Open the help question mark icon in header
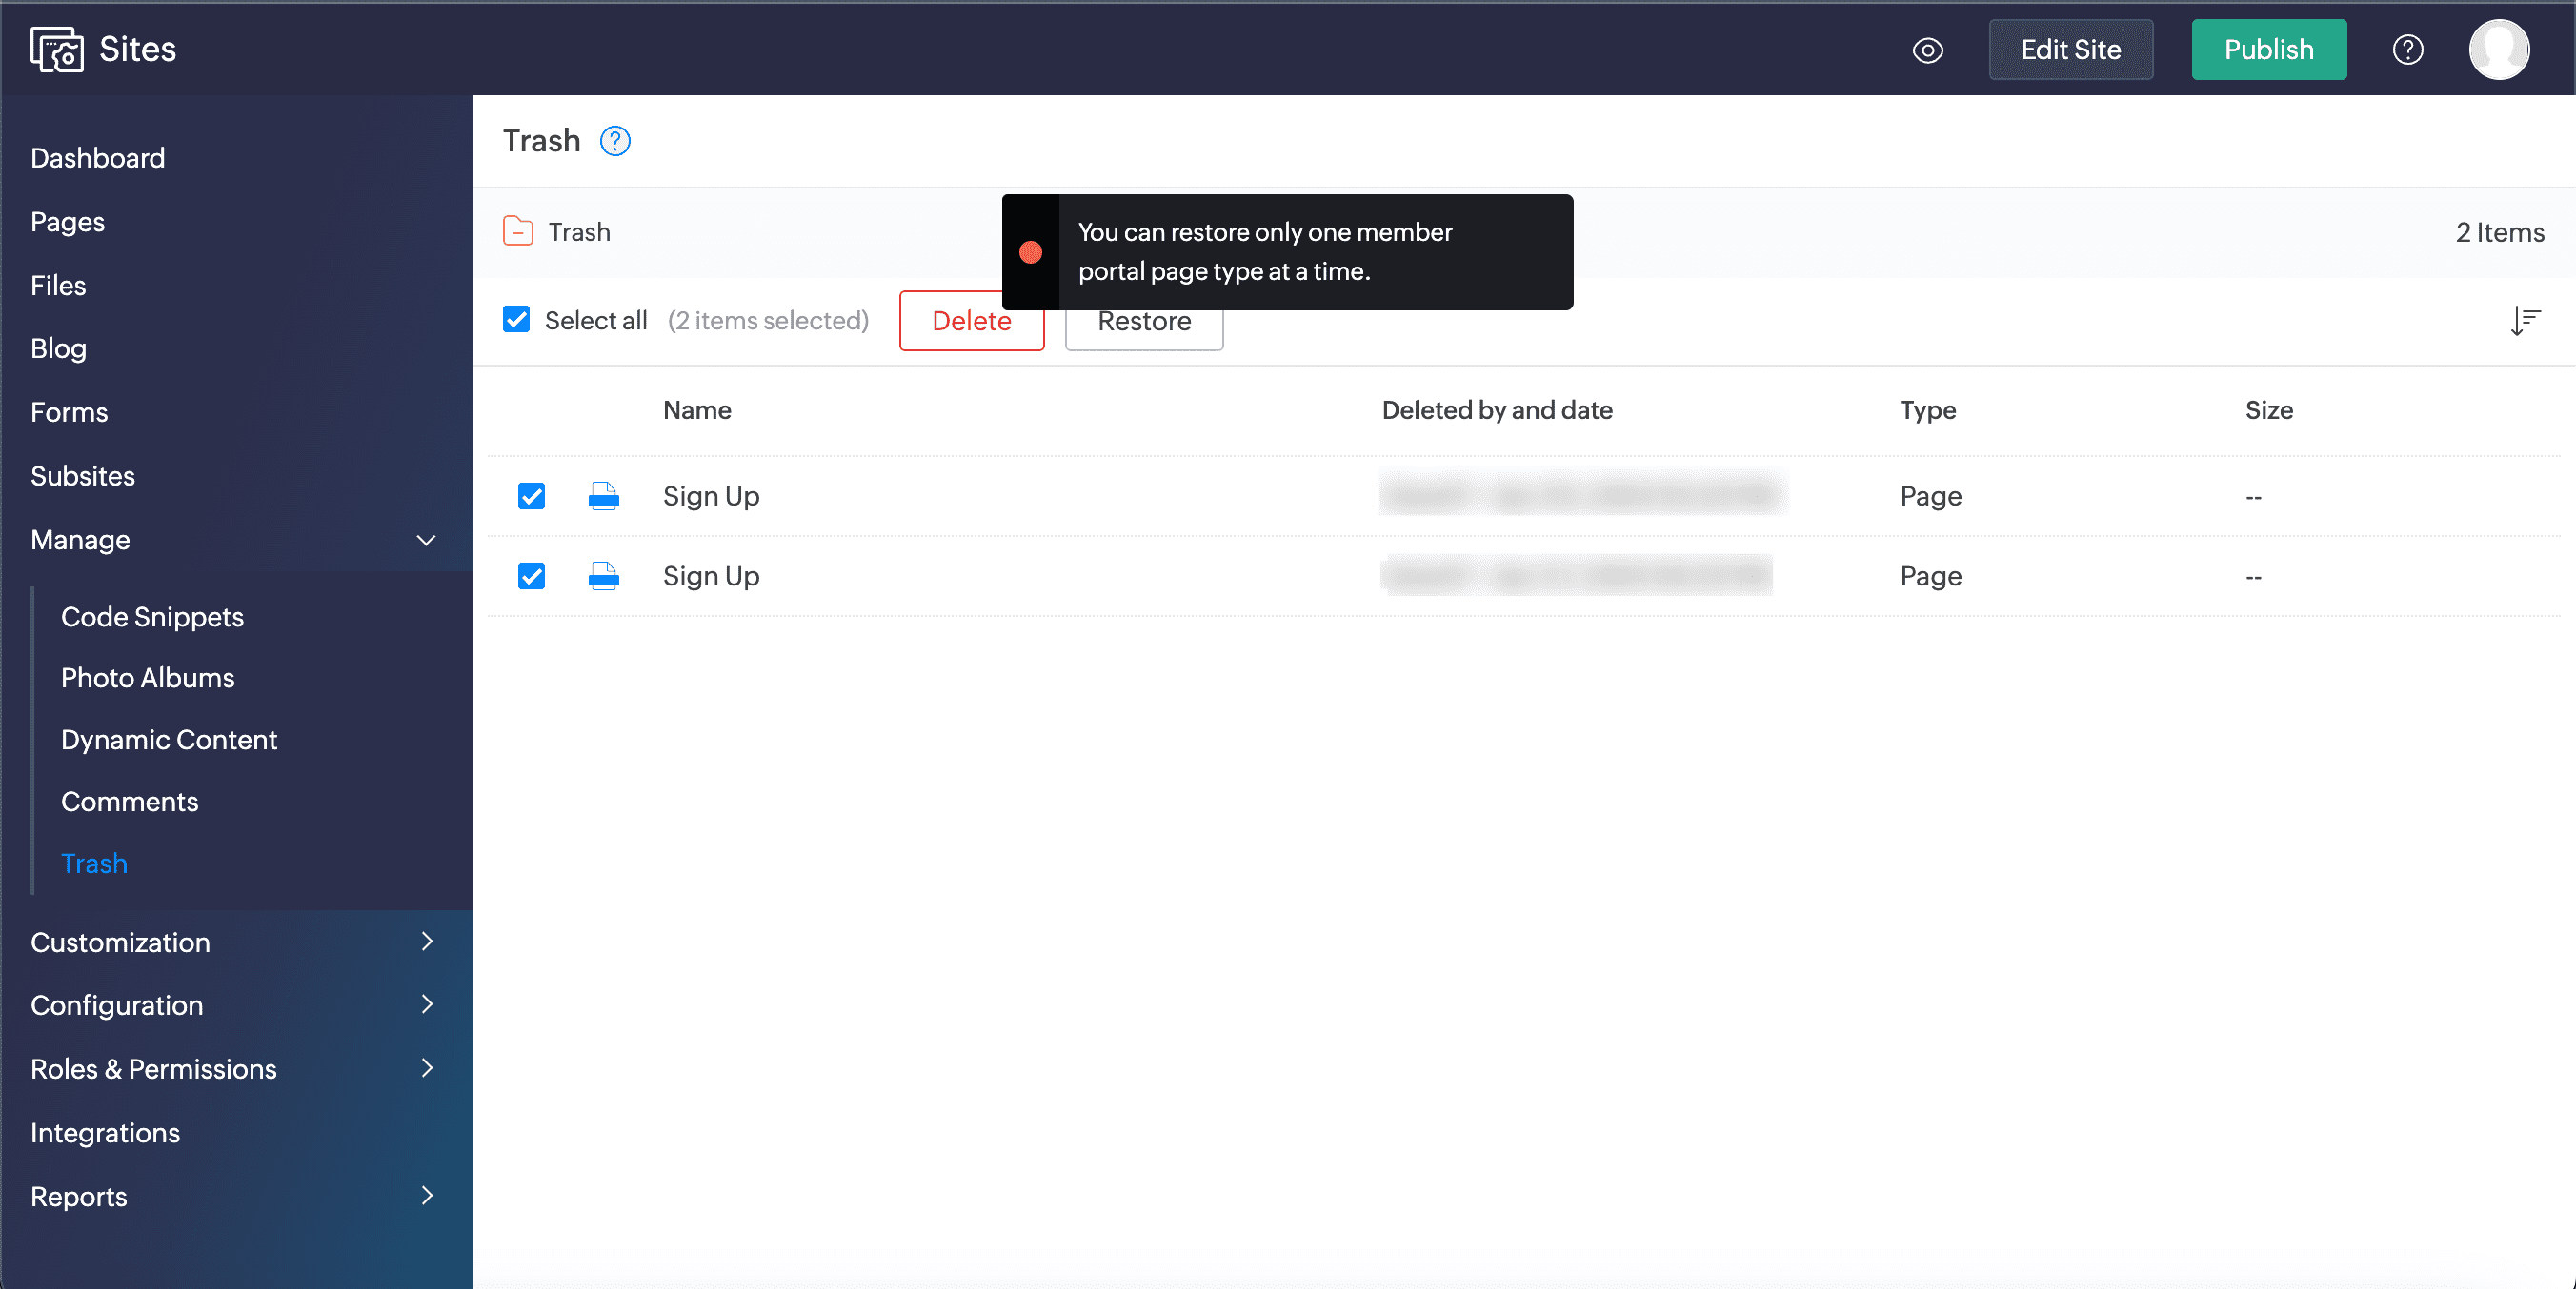The image size is (2576, 1289). (x=2407, y=50)
